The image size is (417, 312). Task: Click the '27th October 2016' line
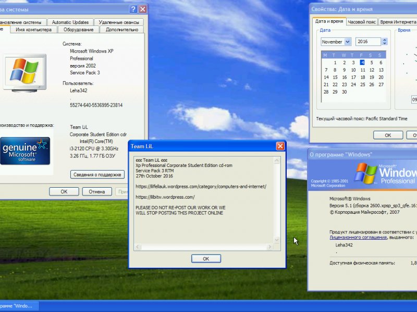(x=154, y=176)
